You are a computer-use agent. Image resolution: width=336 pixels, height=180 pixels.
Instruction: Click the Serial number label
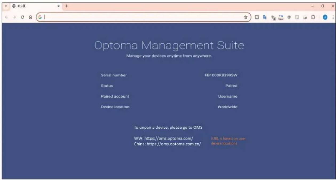pos(114,75)
